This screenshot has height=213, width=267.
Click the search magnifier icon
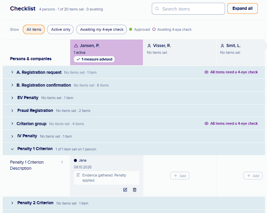[x=157, y=9]
